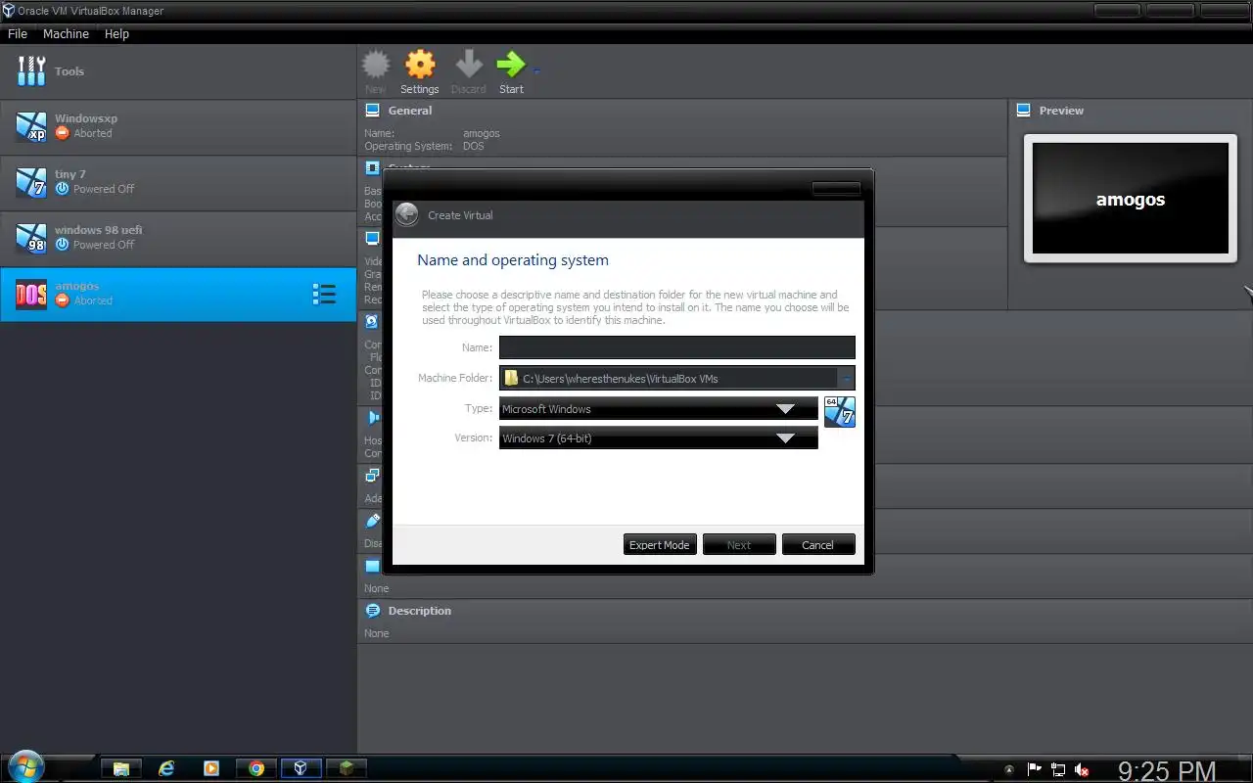The width and height of the screenshot is (1253, 783).
Task: Click the USB section icon
Action: point(372,521)
